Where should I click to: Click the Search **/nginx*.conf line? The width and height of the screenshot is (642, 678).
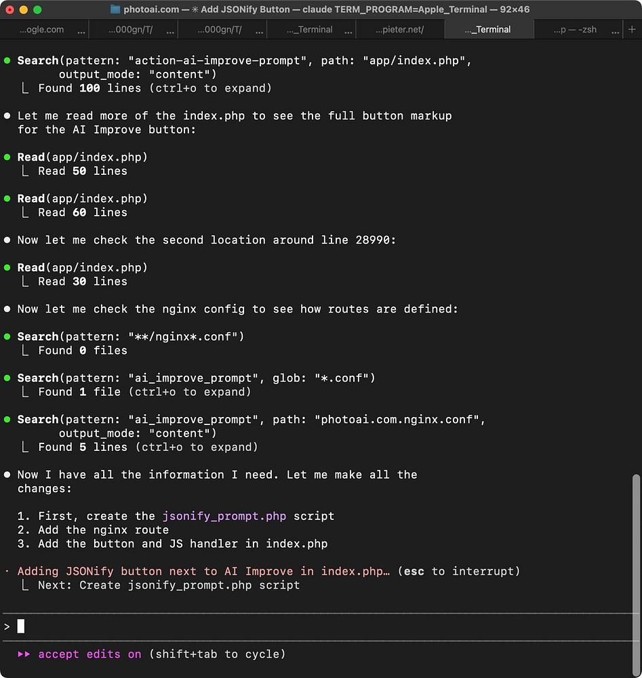(131, 336)
